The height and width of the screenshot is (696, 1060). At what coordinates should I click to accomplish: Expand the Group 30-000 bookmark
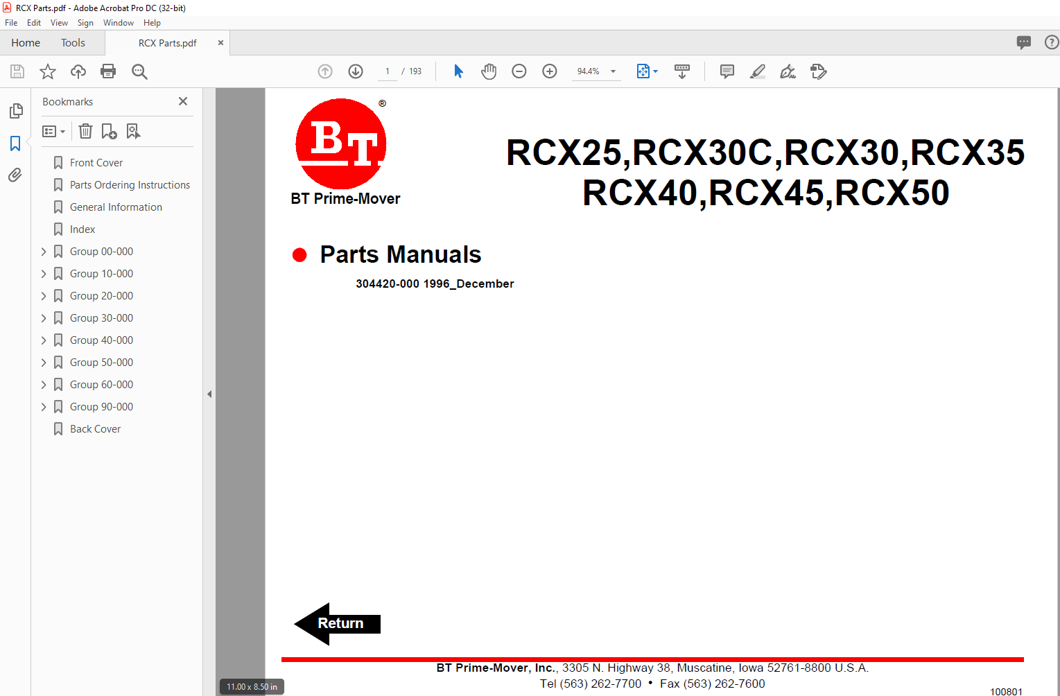[44, 318]
